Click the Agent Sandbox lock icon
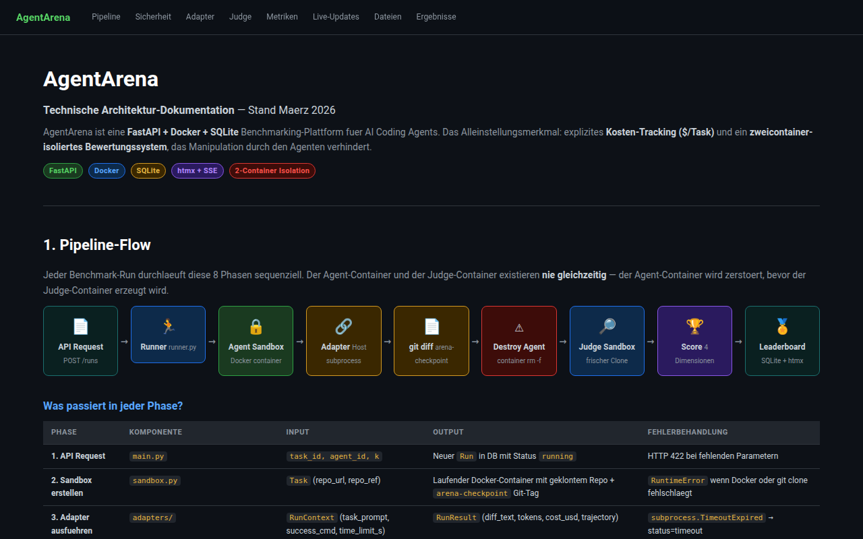863x539 pixels. [x=256, y=327]
